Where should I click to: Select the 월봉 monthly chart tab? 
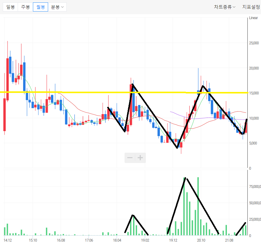click(41, 7)
